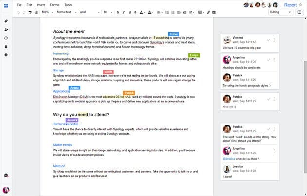This screenshot has width=307, height=196.
Task: Open the text alignment dropdown
Action: 160,12
